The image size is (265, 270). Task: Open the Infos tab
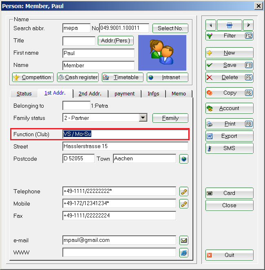[153, 94]
